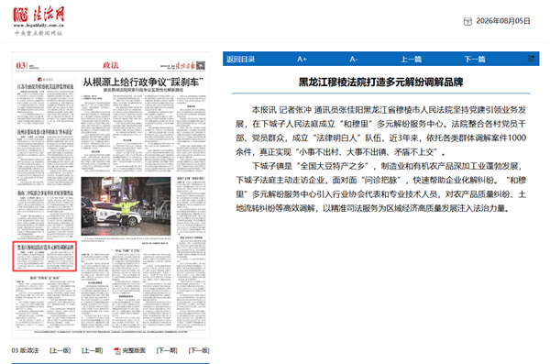550x364 pixels.
Task: Click the 03 版:政法 page label
Action: tap(25, 350)
